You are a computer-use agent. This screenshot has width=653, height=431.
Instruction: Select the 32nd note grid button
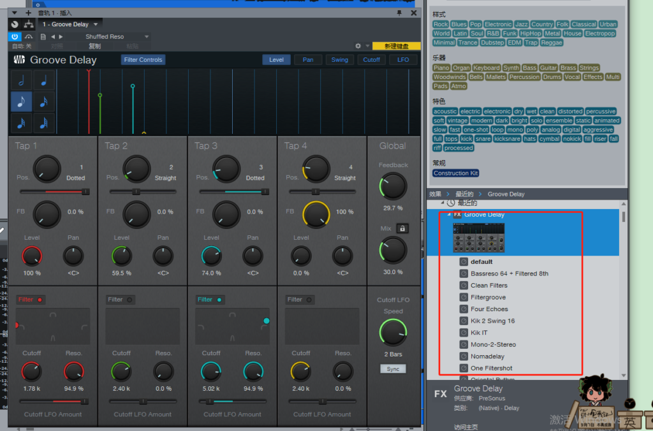(x=21, y=123)
